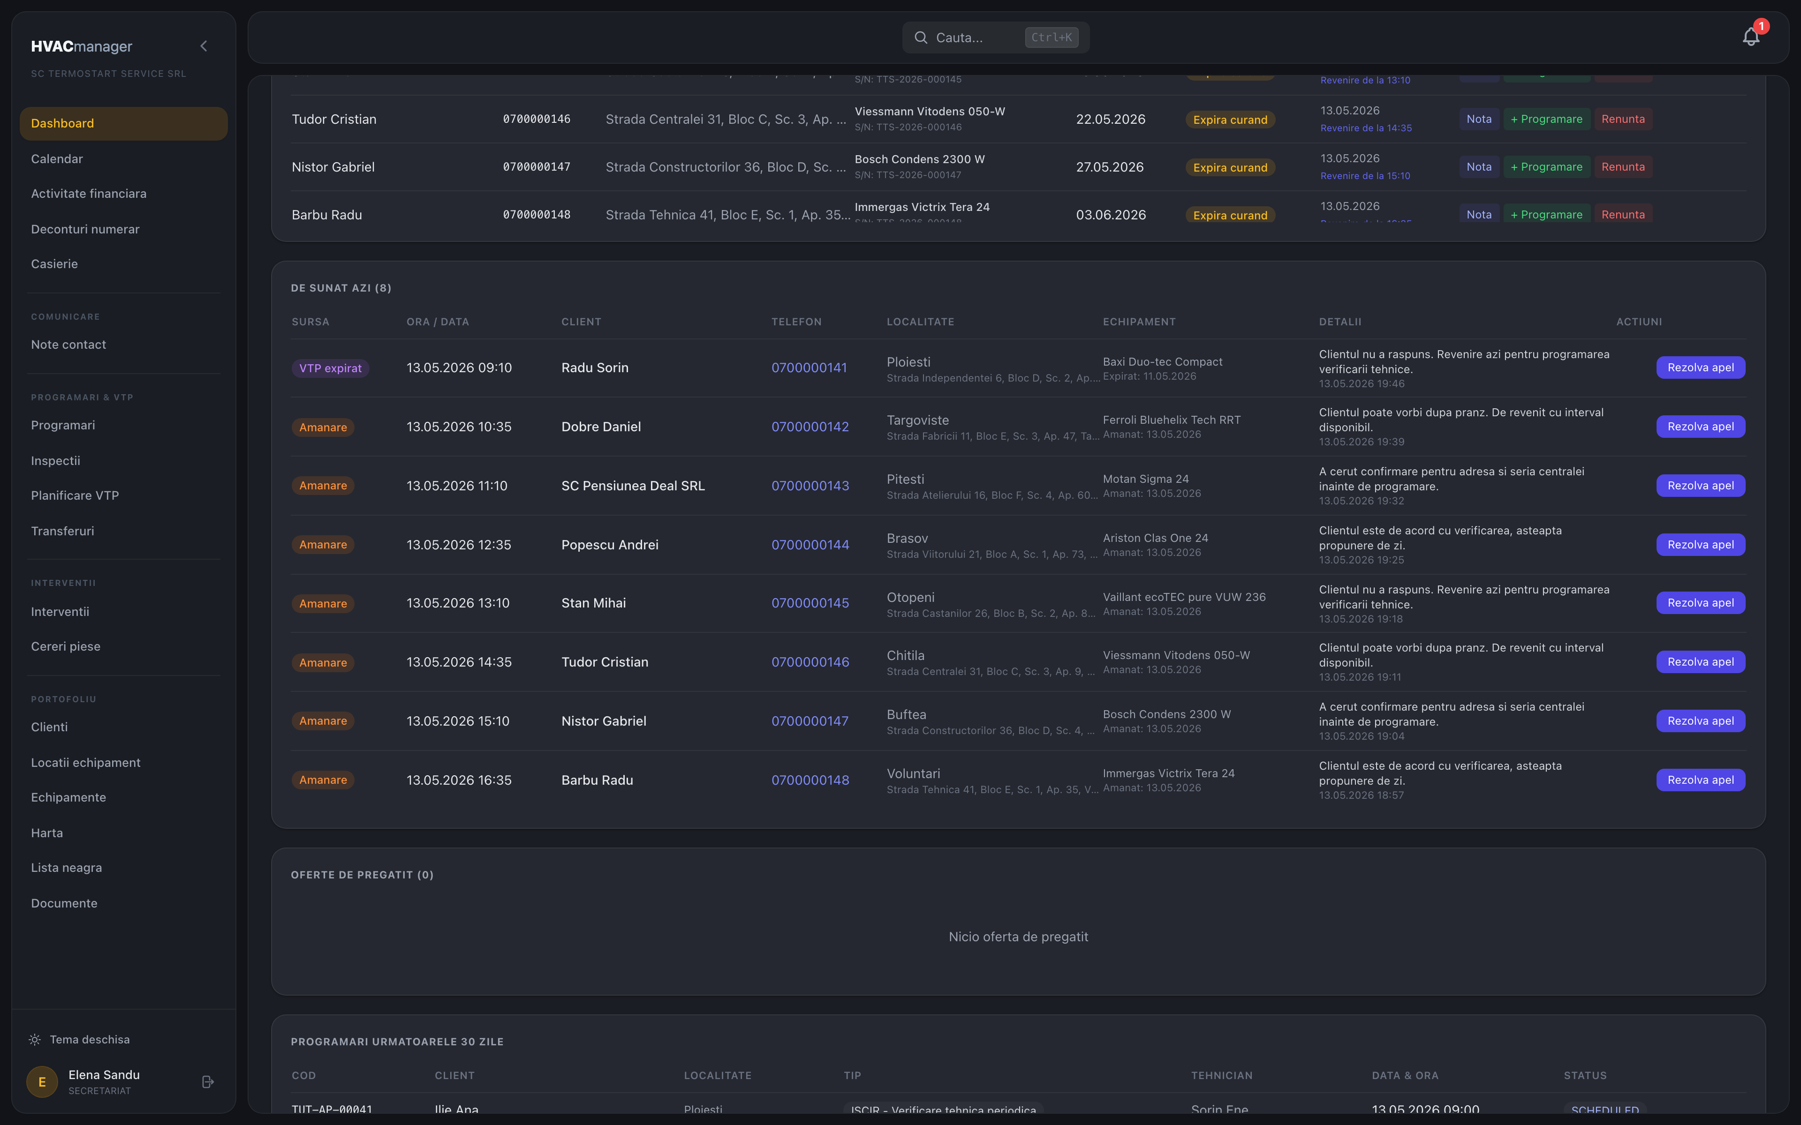Click the Nicio oferta de pregatit message

pyautogui.click(x=1018, y=937)
